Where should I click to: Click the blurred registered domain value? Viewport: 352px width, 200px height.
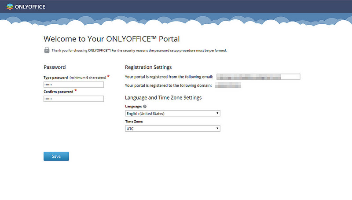pos(228,85)
